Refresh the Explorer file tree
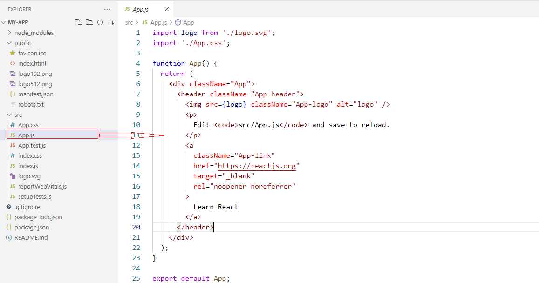539x283 pixels. pos(100,22)
